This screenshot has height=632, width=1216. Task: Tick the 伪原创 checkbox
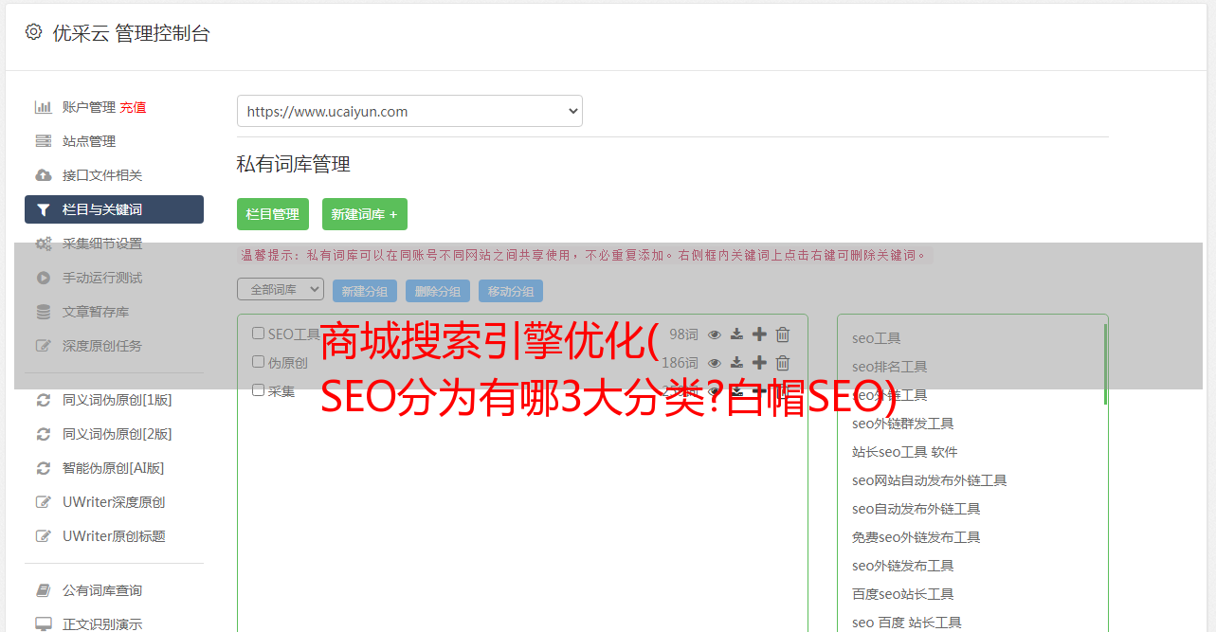point(258,361)
